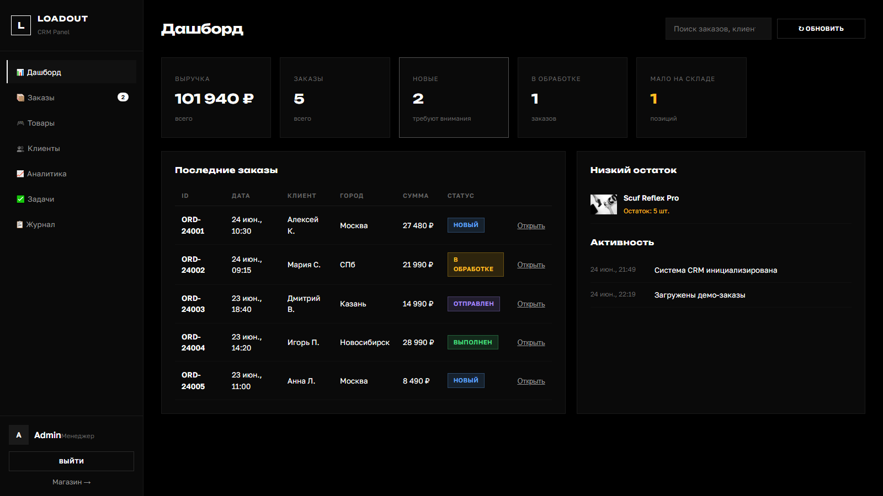Click the ORD-24005 order ID
The height and width of the screenshot is (496, 883).
[193, 381]
